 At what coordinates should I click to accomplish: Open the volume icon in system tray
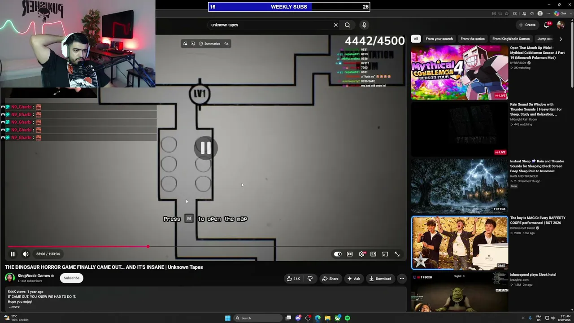click(x=552, y=318)
